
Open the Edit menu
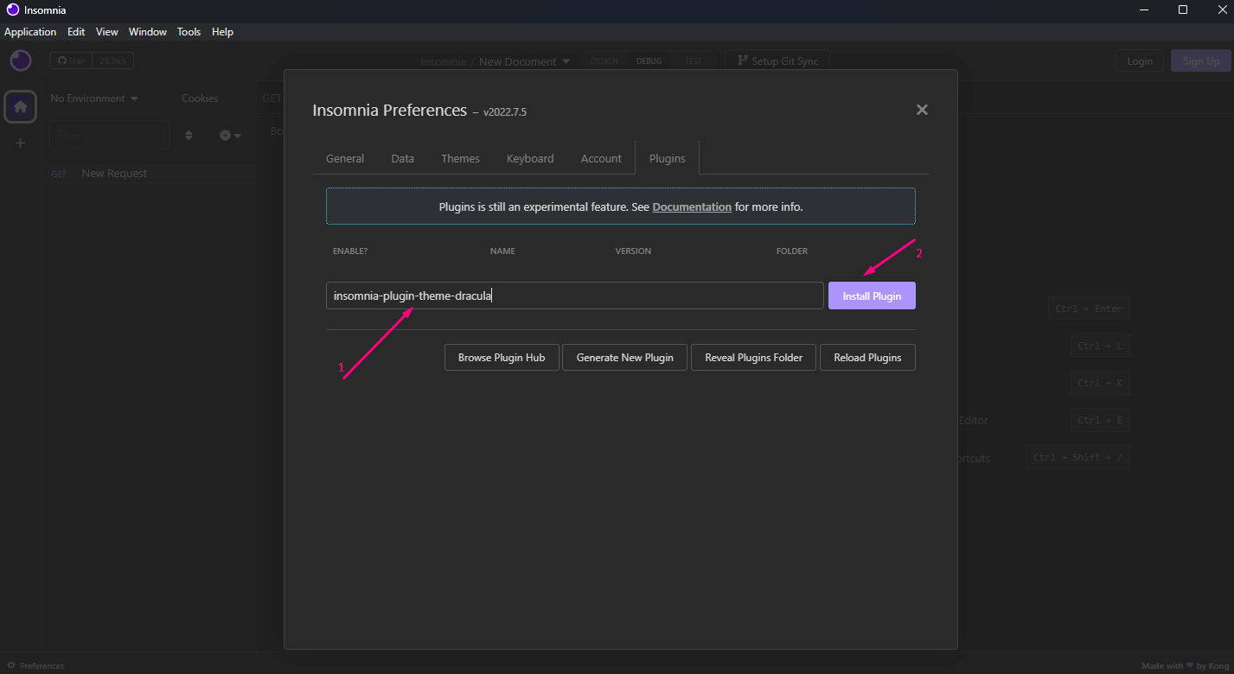click(x=76, y=32)
